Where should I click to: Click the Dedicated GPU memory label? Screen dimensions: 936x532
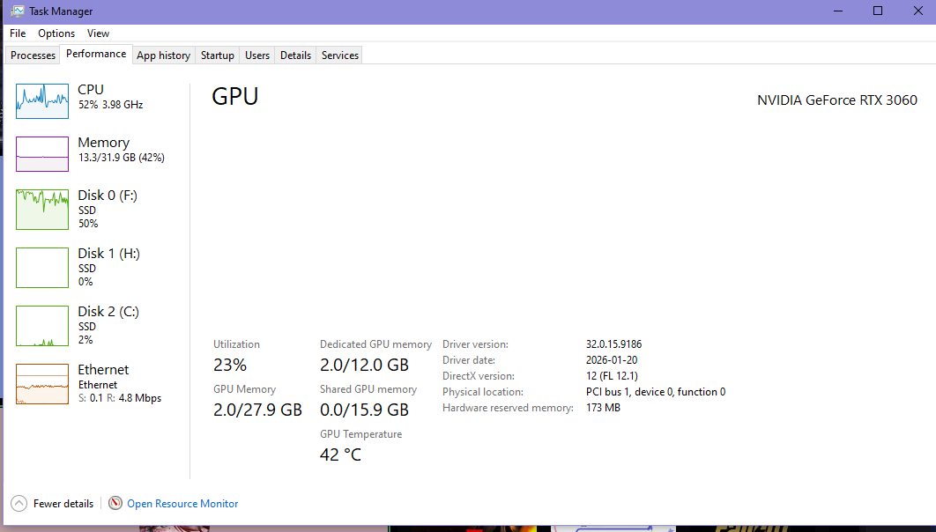[375, 344]
